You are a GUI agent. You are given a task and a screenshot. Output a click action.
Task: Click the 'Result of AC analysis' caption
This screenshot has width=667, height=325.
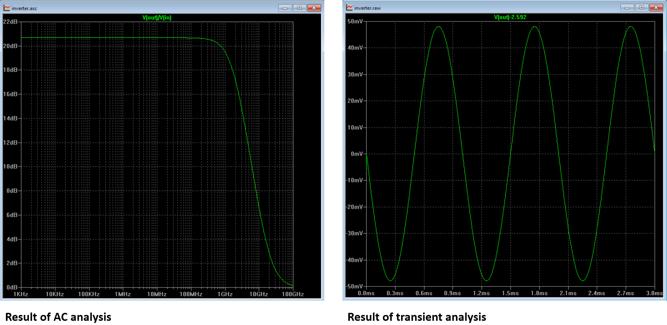click(x=58, y=317)
